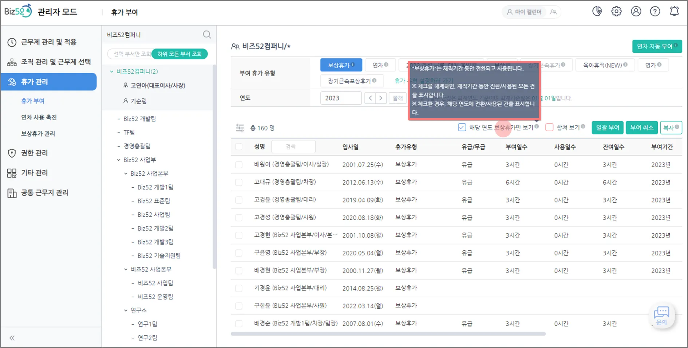This screenshot has width=688, height=348.
Task: Select the 병가 leave type tab
Action: 653,65
